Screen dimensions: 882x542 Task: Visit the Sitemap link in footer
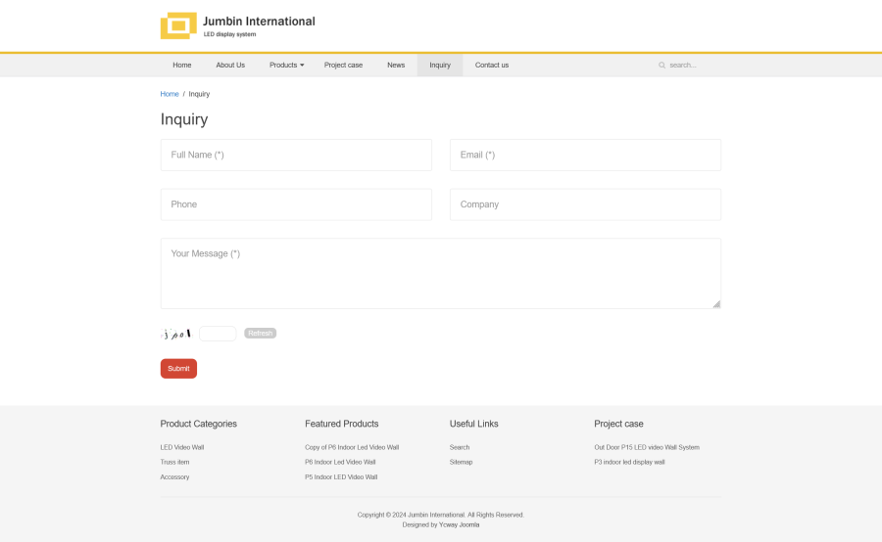461,462
